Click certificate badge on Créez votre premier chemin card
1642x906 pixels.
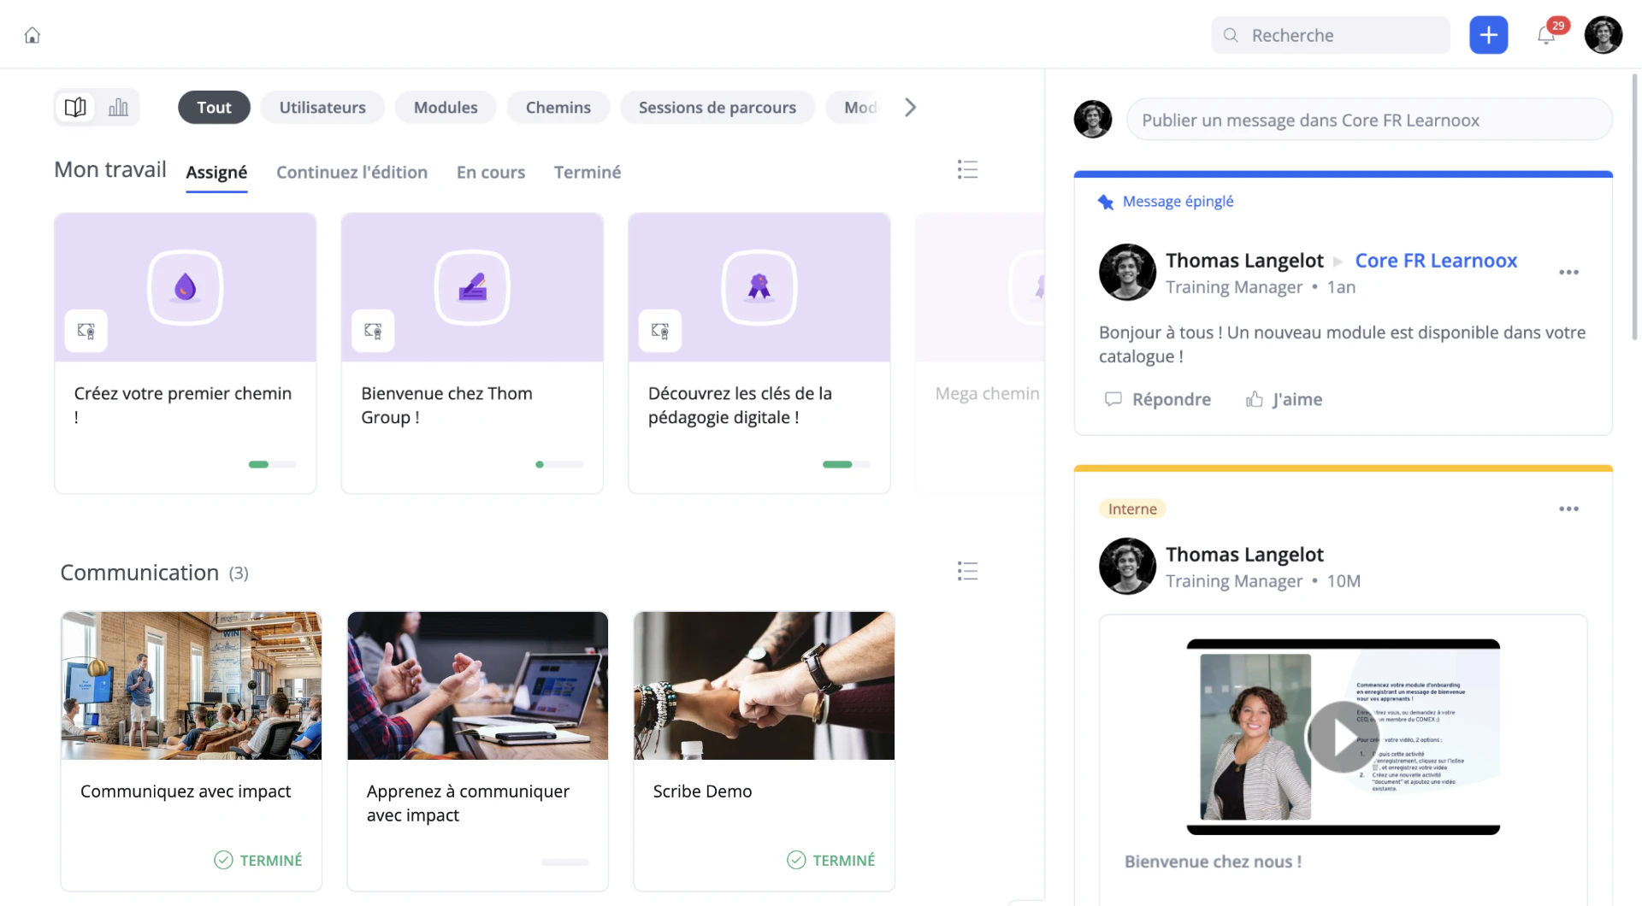86,331
